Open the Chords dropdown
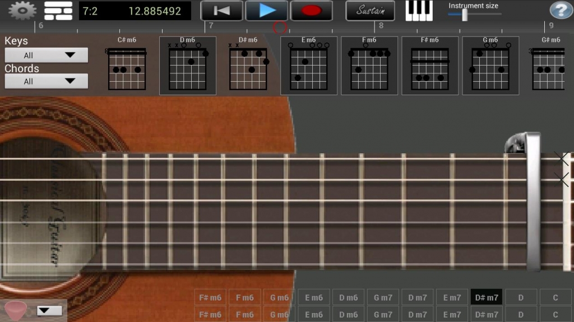The height and width of the screenshot is (322, 574). click(x=46, y=81)
